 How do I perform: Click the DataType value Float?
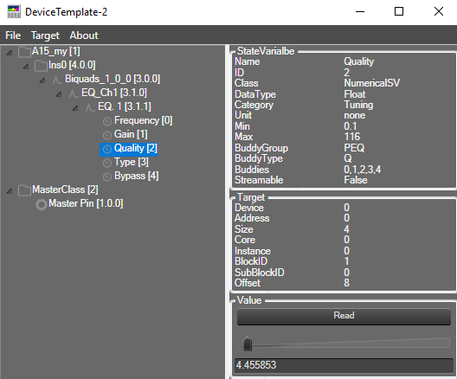click(355, 94)
